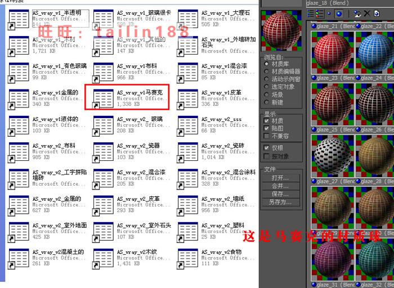Screen dimensions: 394x288
Task: Open the AS_vray_v2混凝土的 shortcut icon
Action: point(19,259)
